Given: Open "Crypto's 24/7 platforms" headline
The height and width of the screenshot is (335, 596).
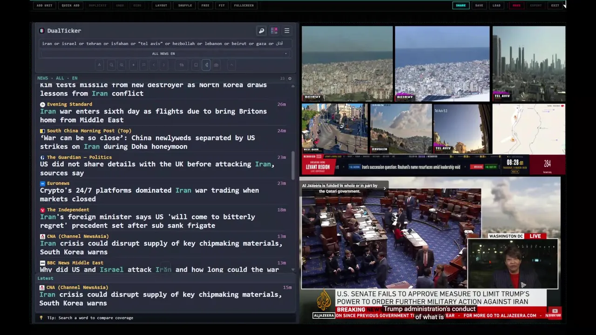Looking at the screenshot, I should (149, 194).
